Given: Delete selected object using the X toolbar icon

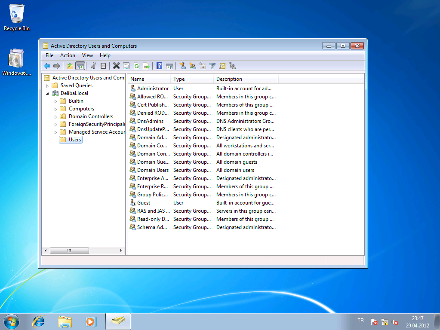Looking at the screenshot, I should [116, 66].
